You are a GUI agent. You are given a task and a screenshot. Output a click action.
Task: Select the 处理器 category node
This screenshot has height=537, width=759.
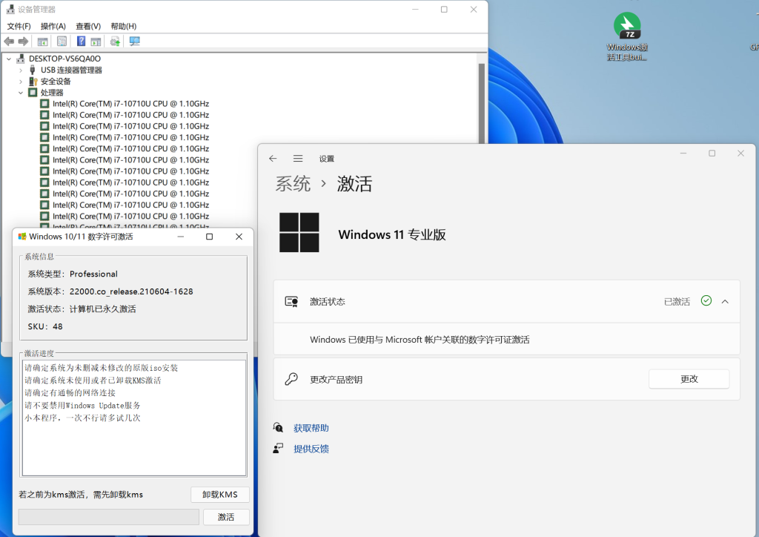(51, 93)
